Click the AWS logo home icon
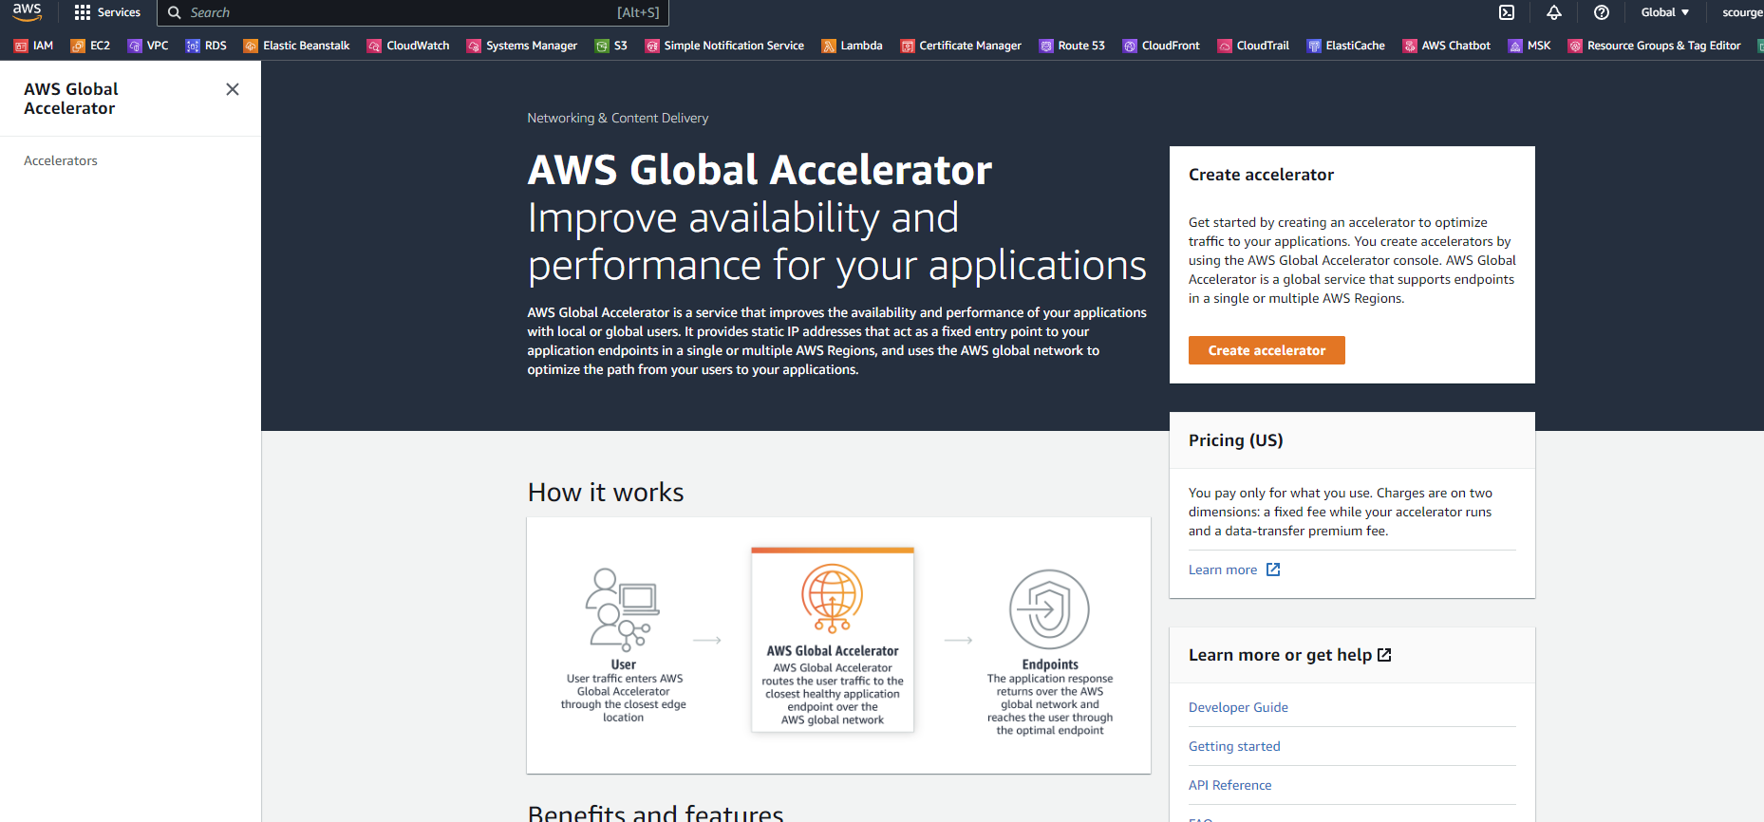 tap(27, 12)
